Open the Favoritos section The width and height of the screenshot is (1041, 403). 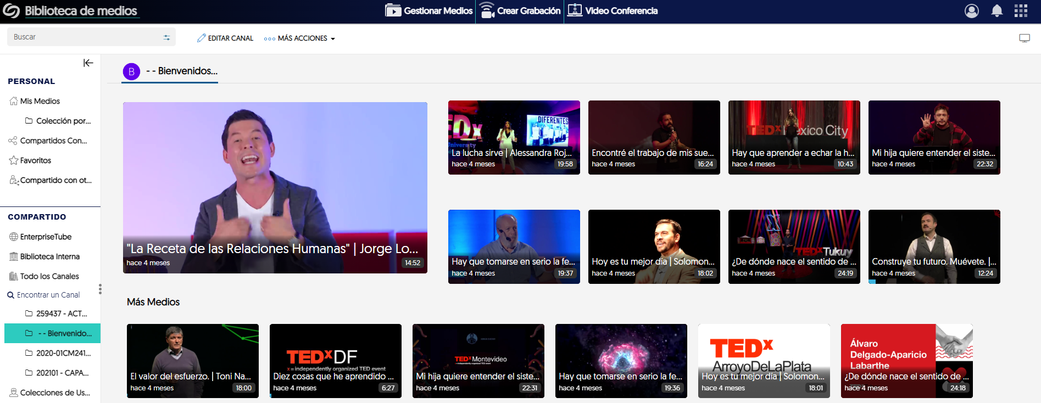tap(35, 160)
